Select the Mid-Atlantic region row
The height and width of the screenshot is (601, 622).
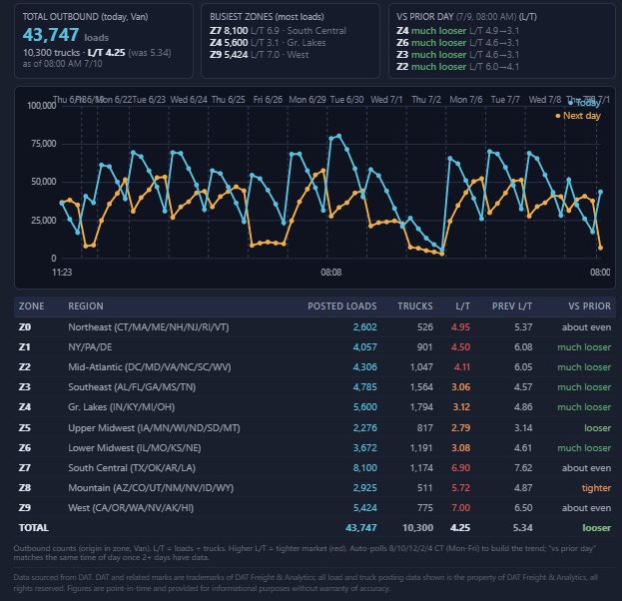click(x=314, y=367)
